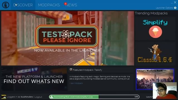
Task: Click the Trending Modpacks heading
Action: pos(151,13)
